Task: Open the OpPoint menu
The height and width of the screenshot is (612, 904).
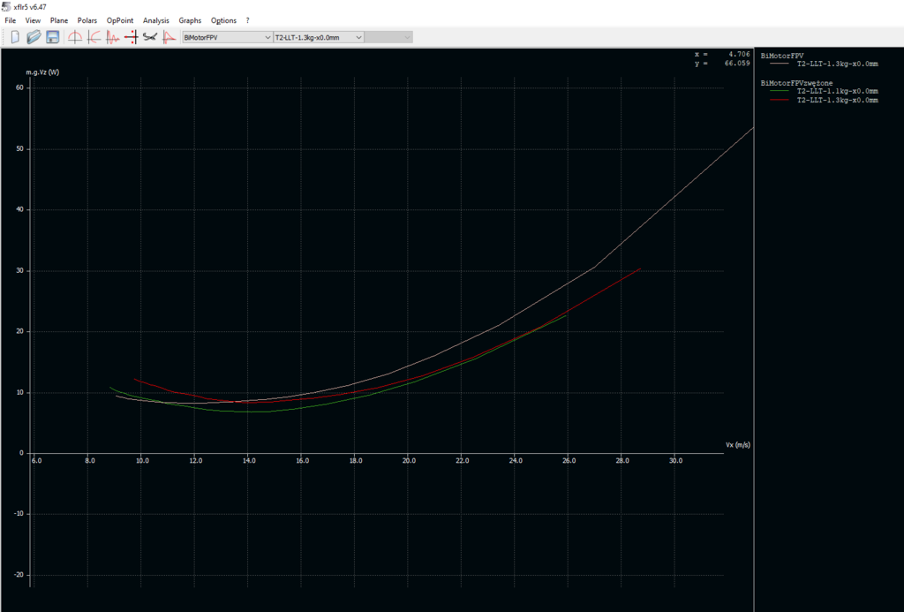Action: (x=120, y=19)
